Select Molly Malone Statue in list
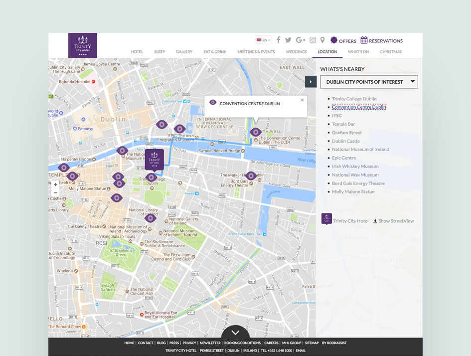 tap(353, 191)
